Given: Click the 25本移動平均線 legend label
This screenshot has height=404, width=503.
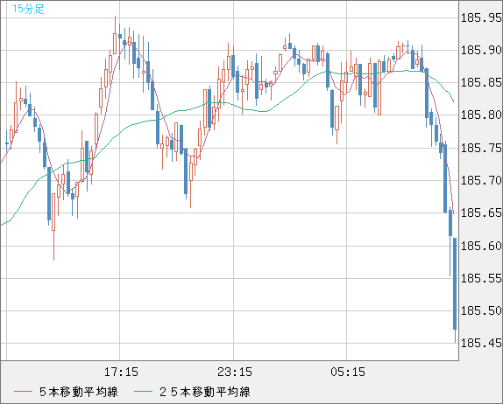Looking at the screenshot, I should coord(205,392).
